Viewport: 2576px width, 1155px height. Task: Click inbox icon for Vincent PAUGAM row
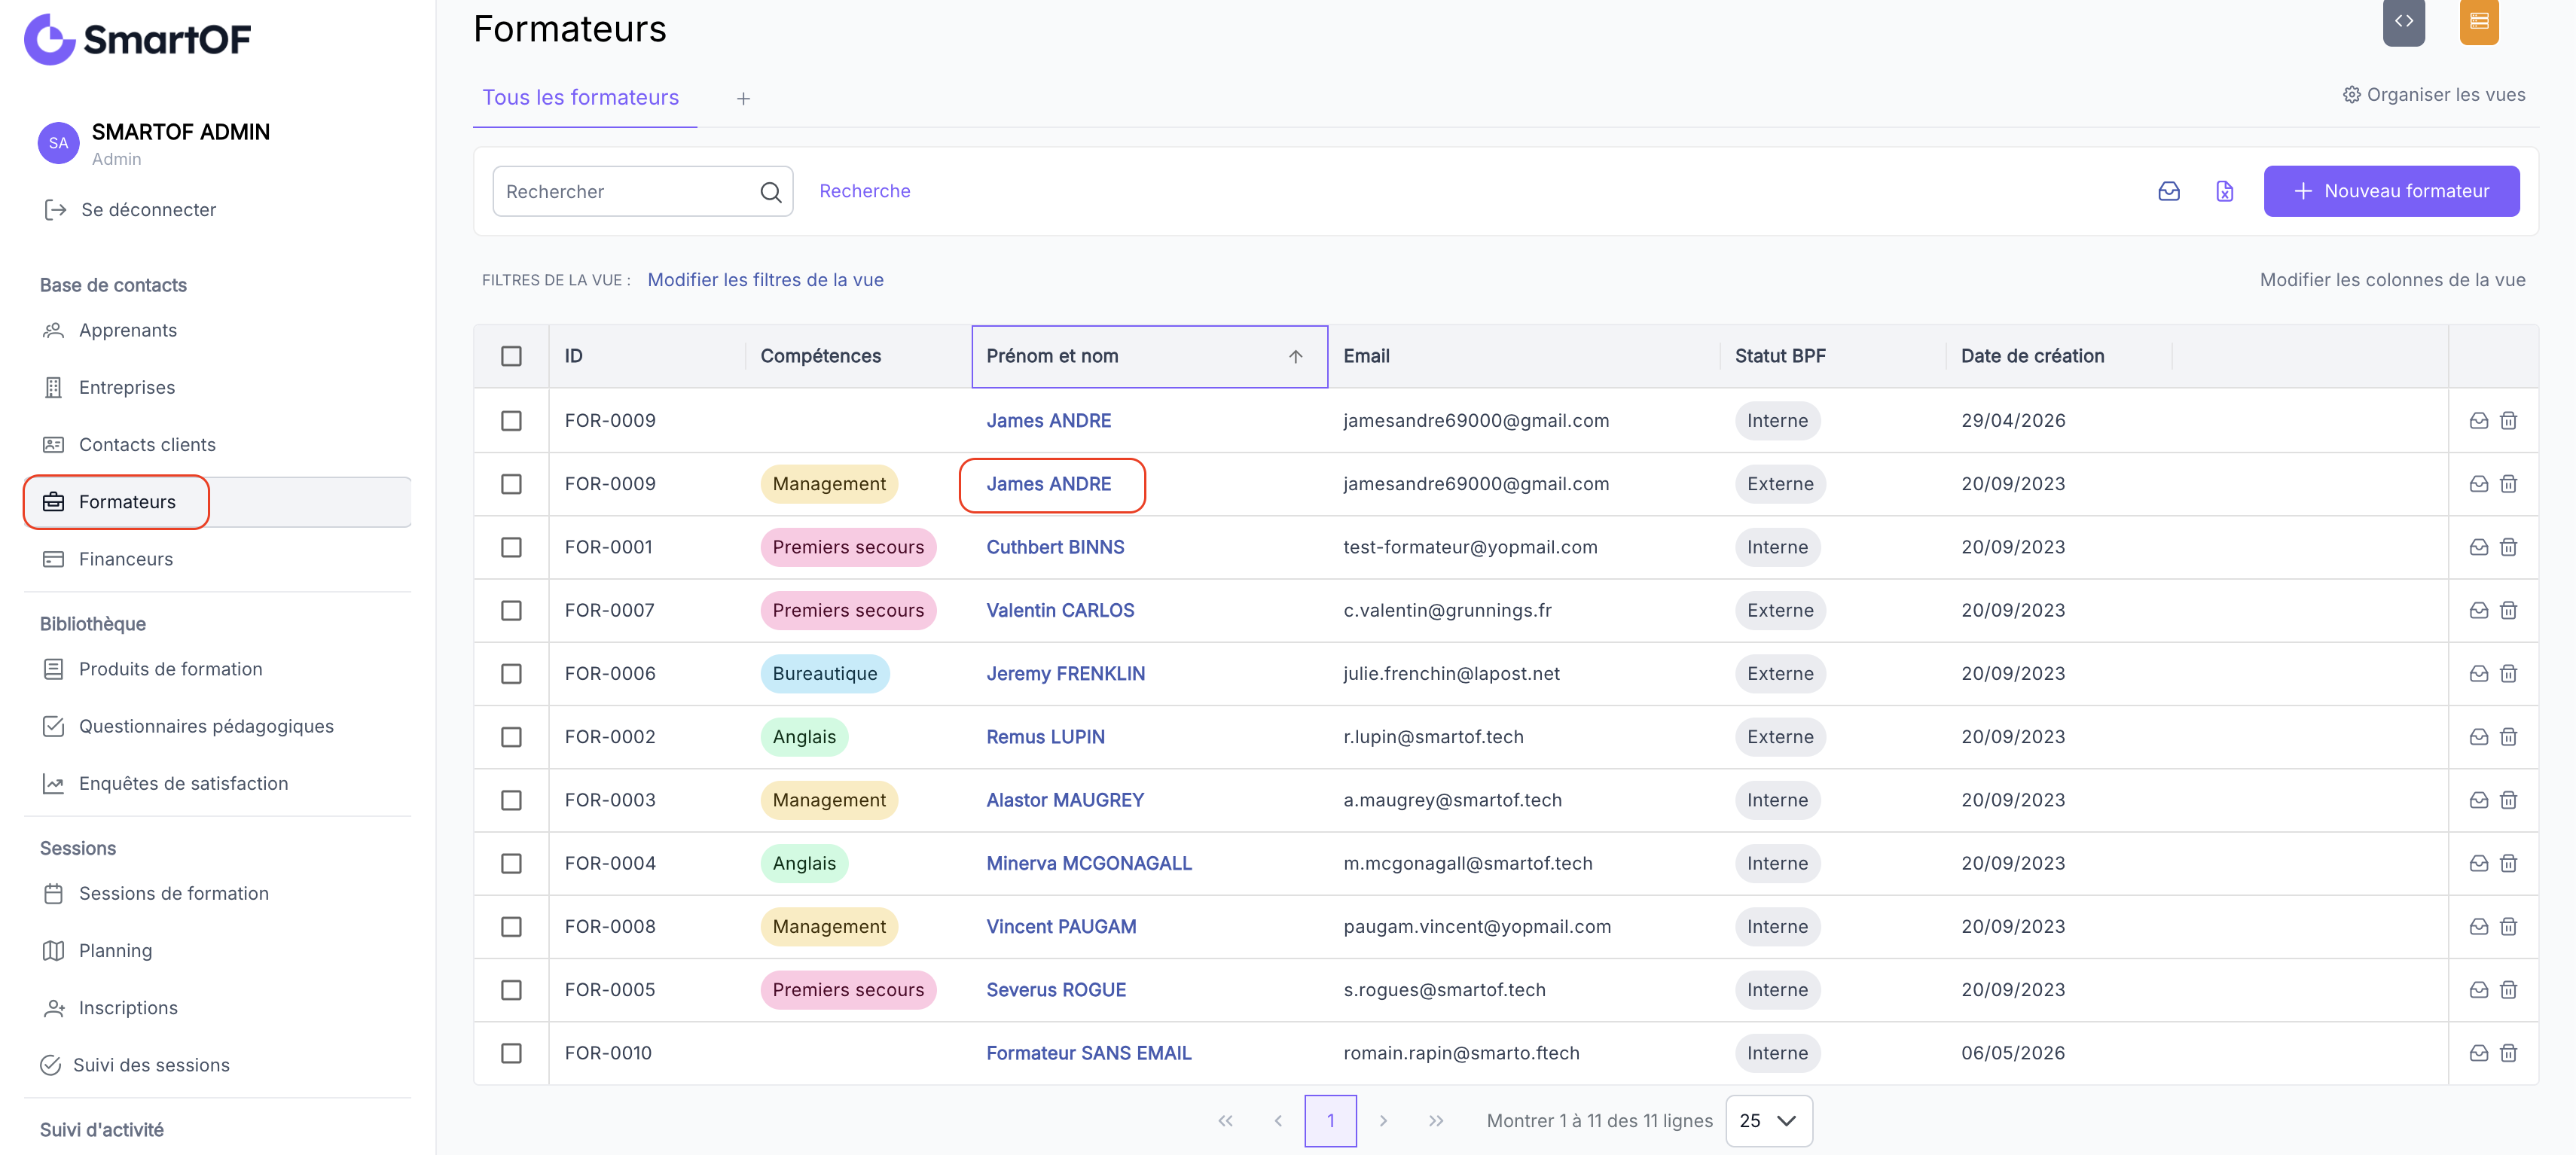[2478, 926]
